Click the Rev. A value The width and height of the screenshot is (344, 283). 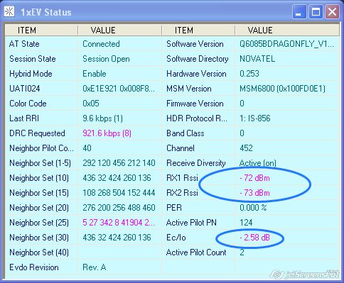[95, 267]
